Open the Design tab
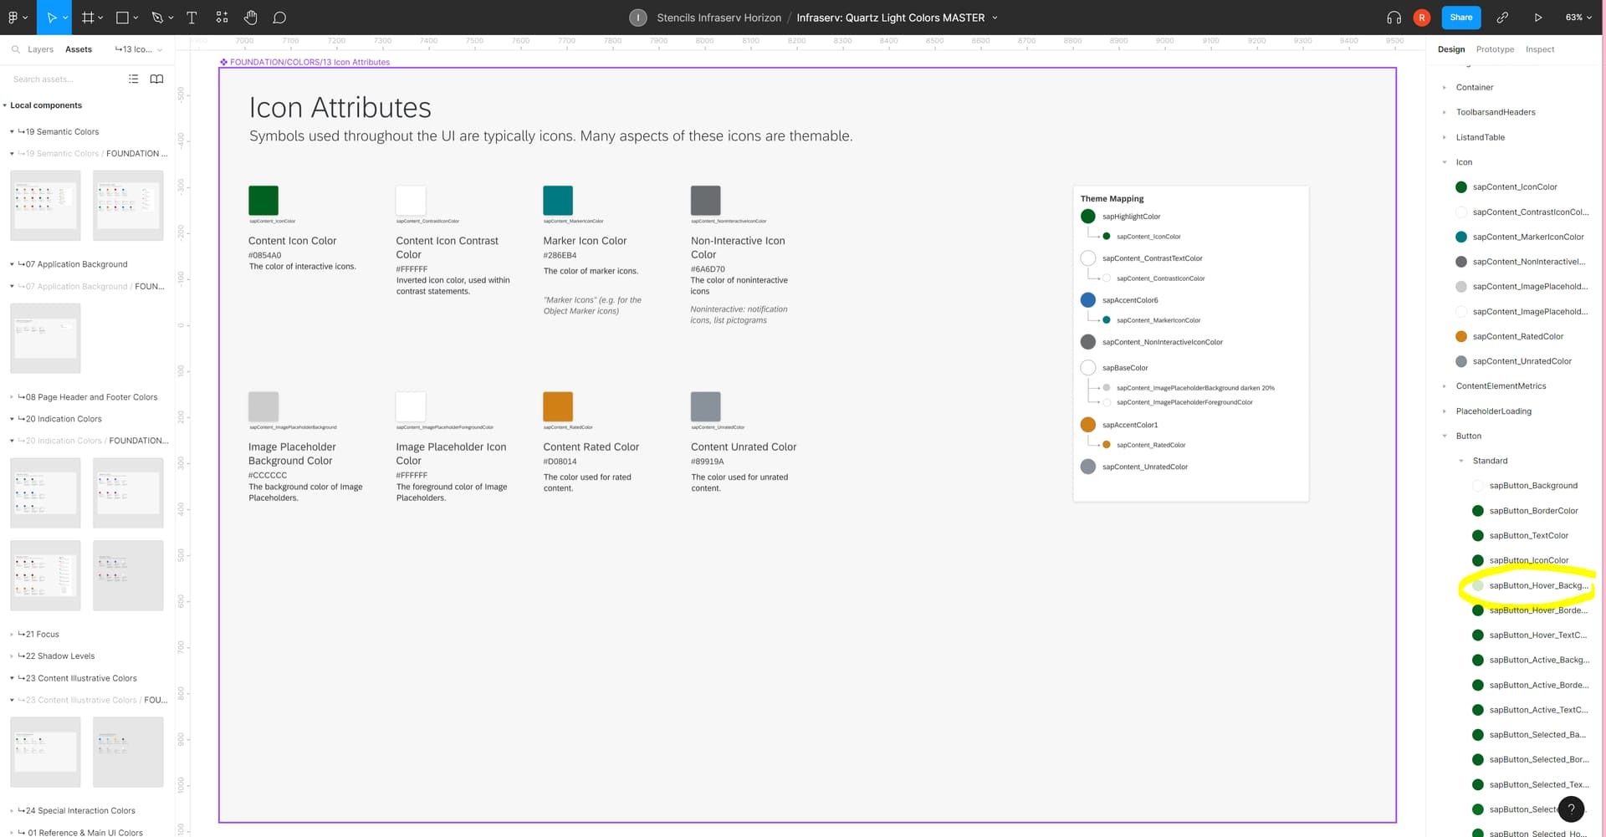This screenshot has height=837, width=1606. (x=1451, y=49)
